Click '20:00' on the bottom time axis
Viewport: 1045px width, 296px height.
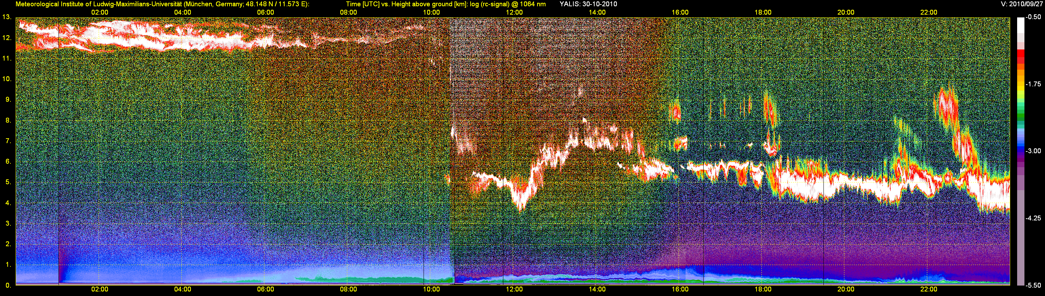point(846,289)
